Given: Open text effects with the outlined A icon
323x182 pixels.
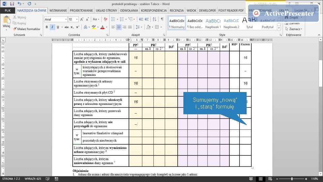Looking at the screenshot, I should (x=85, y=27).
